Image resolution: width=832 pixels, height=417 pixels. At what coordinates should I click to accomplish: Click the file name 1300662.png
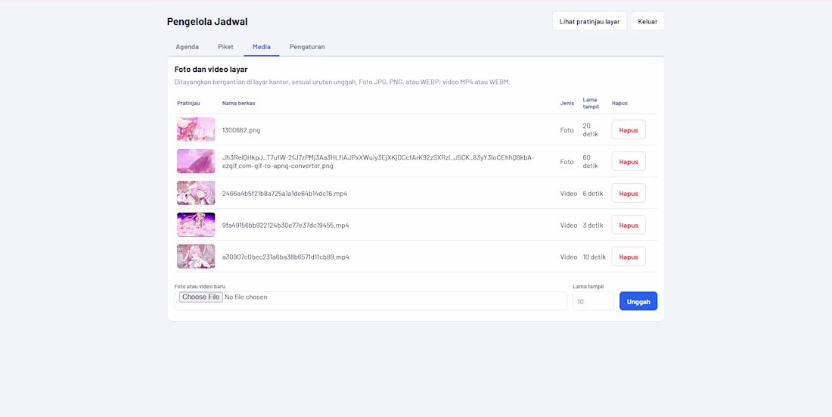pyautogui.click(x=241, y=130)
